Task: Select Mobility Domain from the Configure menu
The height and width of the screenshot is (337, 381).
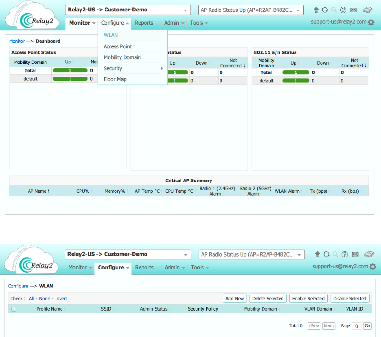Action: (122, 57)
